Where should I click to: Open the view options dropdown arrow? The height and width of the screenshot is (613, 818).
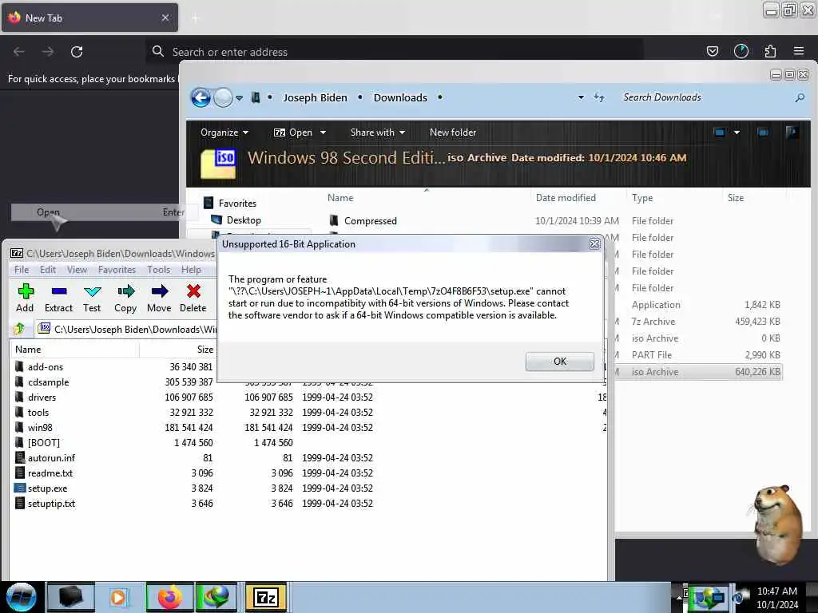point(737,132)
